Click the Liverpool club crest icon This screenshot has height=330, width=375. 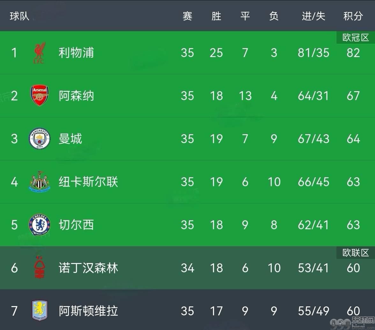tap(40, 53)
